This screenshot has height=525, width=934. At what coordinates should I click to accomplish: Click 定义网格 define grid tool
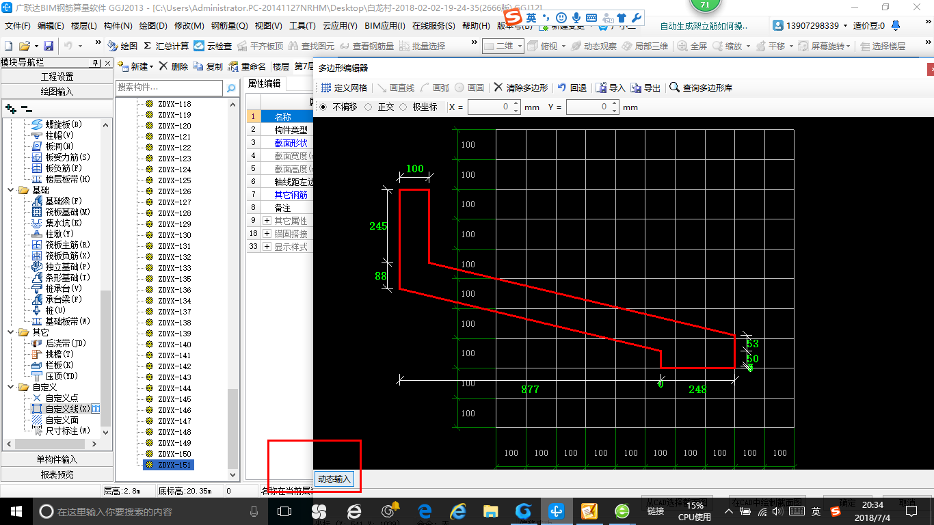click(x=344, y=87)
